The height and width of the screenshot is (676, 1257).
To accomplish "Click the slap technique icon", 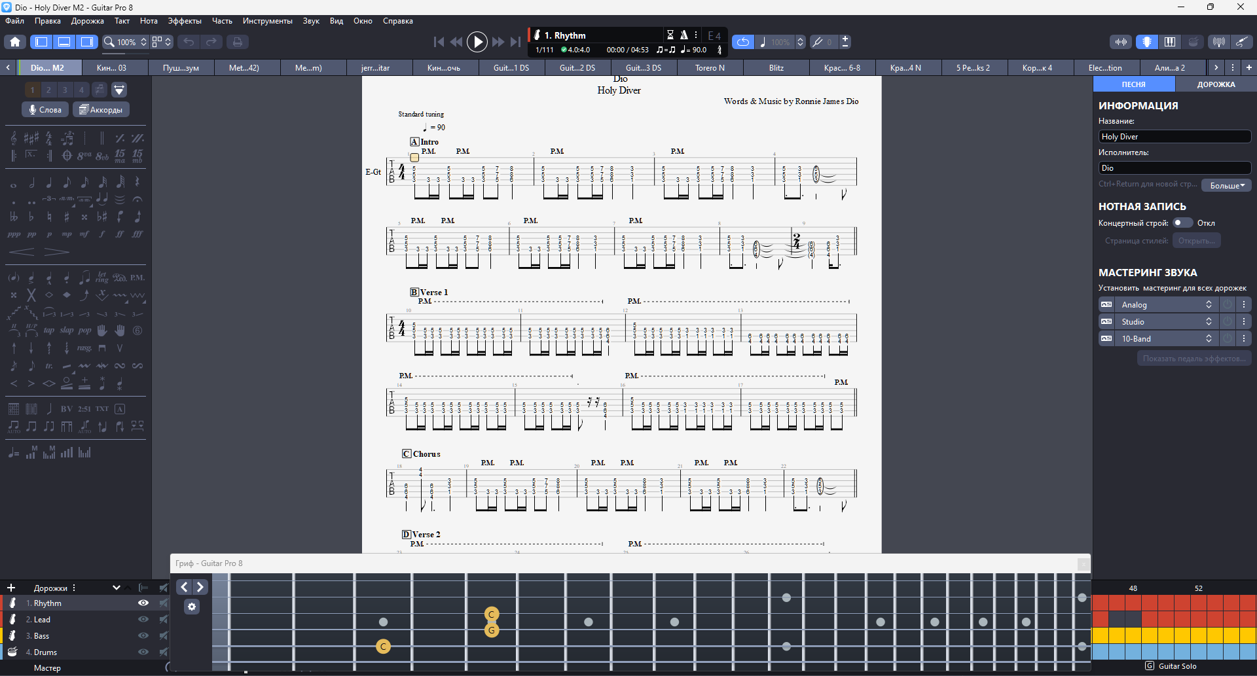I will pos(67,330).
